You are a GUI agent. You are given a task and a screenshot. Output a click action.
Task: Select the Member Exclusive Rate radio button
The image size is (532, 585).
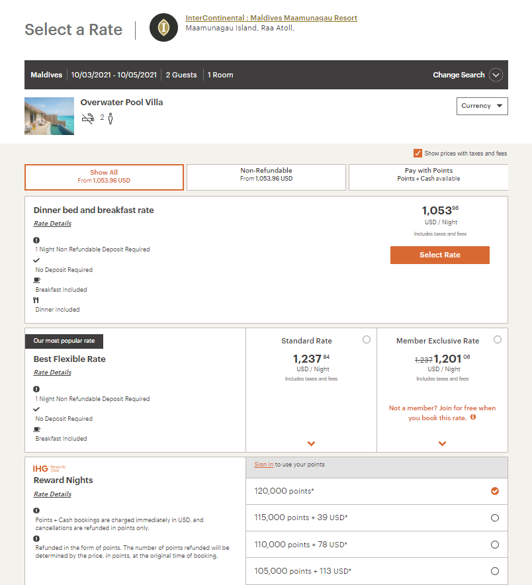498,339
